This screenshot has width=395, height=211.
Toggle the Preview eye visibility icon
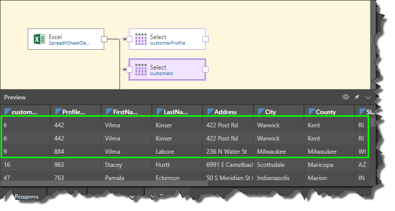click(x=346, y=97)
